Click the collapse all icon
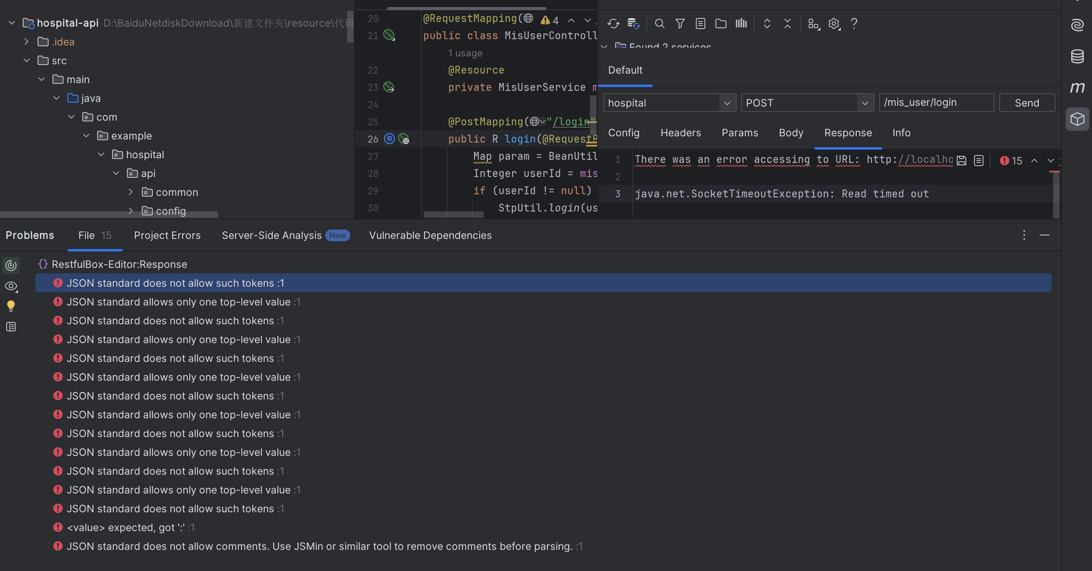The height and width of the screenshot is (571, 1092). pyautogui.click(x=787, y=24)
